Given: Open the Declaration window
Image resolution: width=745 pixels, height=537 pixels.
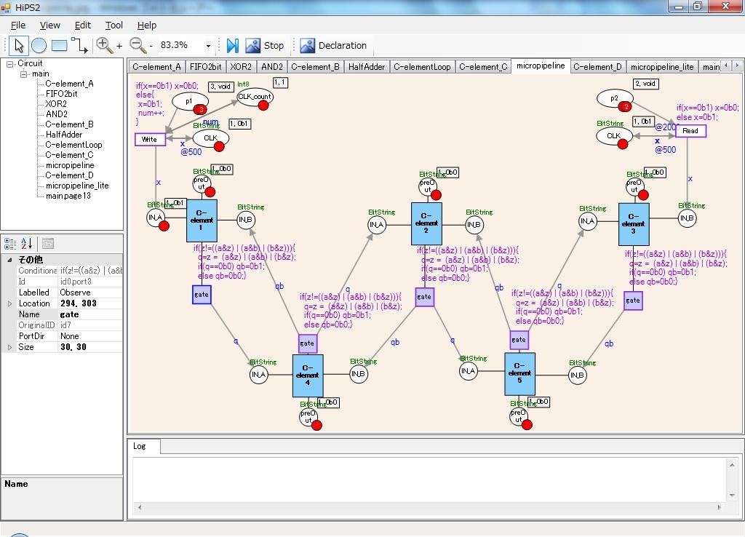Looking at the screenshot, I should pyautogui.click(x=333, y=46).
